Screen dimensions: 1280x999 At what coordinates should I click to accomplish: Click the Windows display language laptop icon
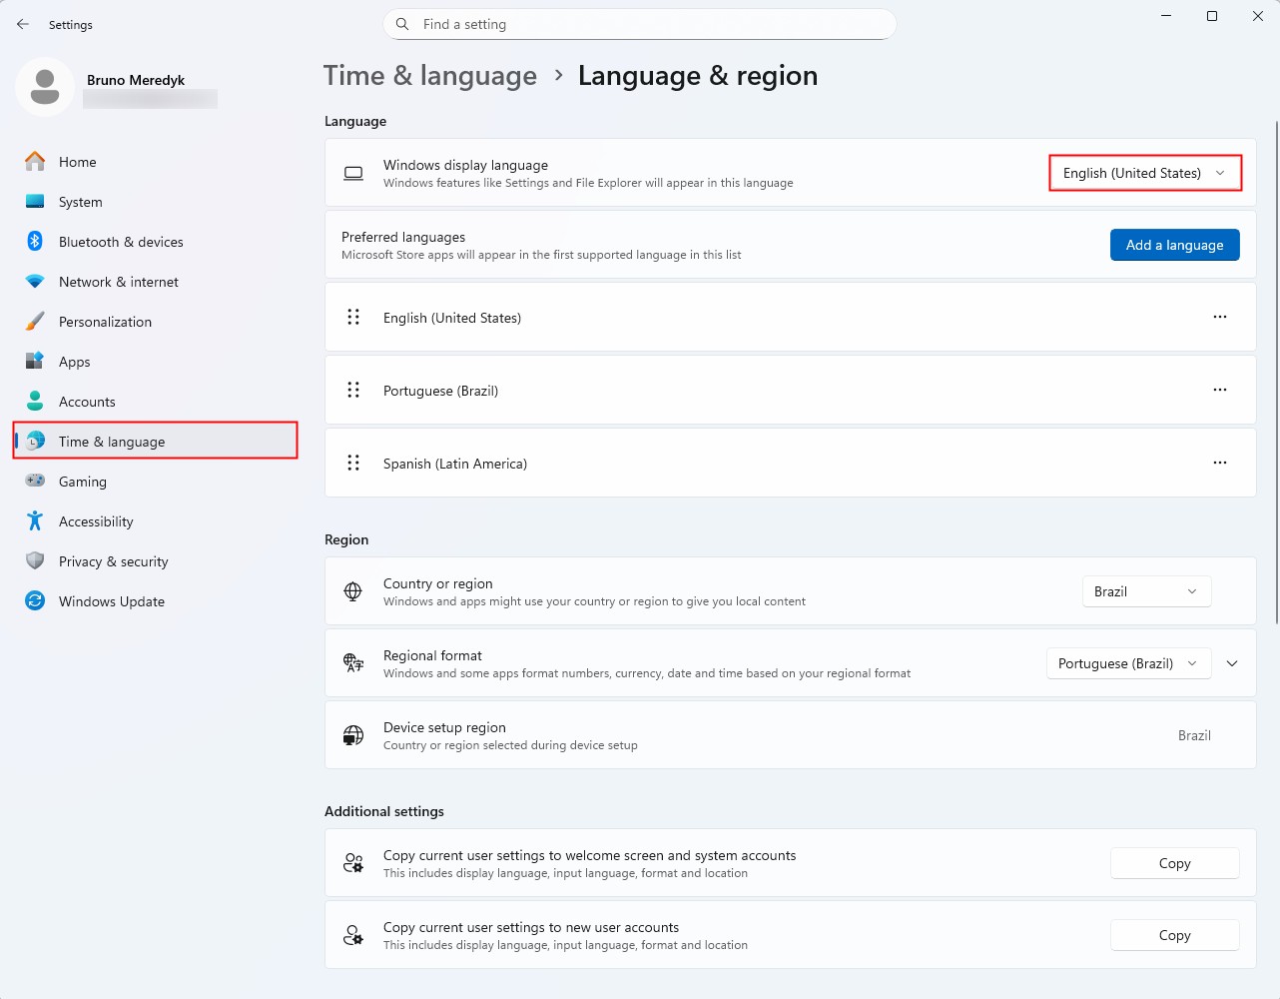pyautogui.click(x=353, y=173)
